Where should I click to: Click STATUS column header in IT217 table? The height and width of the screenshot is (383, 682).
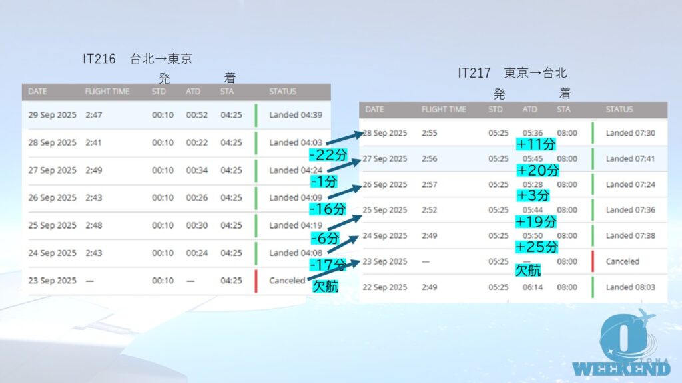point(619,109)
